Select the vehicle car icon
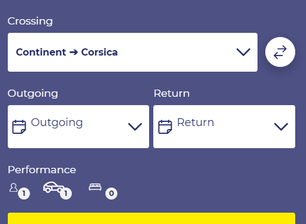 point(53,187)
